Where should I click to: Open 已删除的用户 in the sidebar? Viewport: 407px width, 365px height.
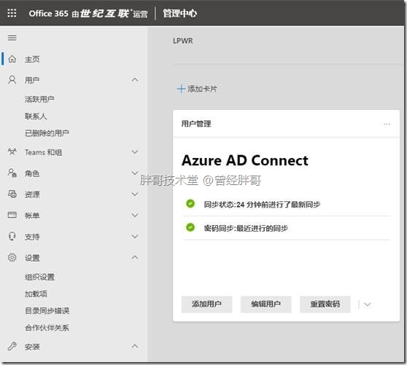(47, 133)
